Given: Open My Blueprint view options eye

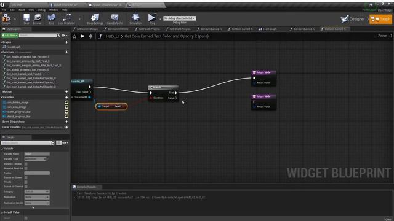Looking at the screenshot, I should [x=64, y=36].
